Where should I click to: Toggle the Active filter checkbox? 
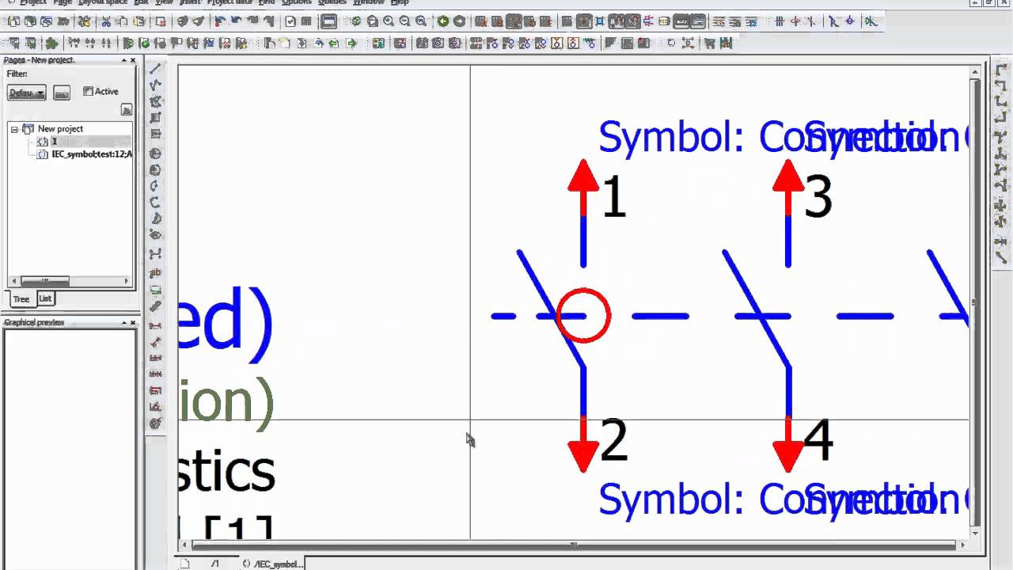click(88, 92)
